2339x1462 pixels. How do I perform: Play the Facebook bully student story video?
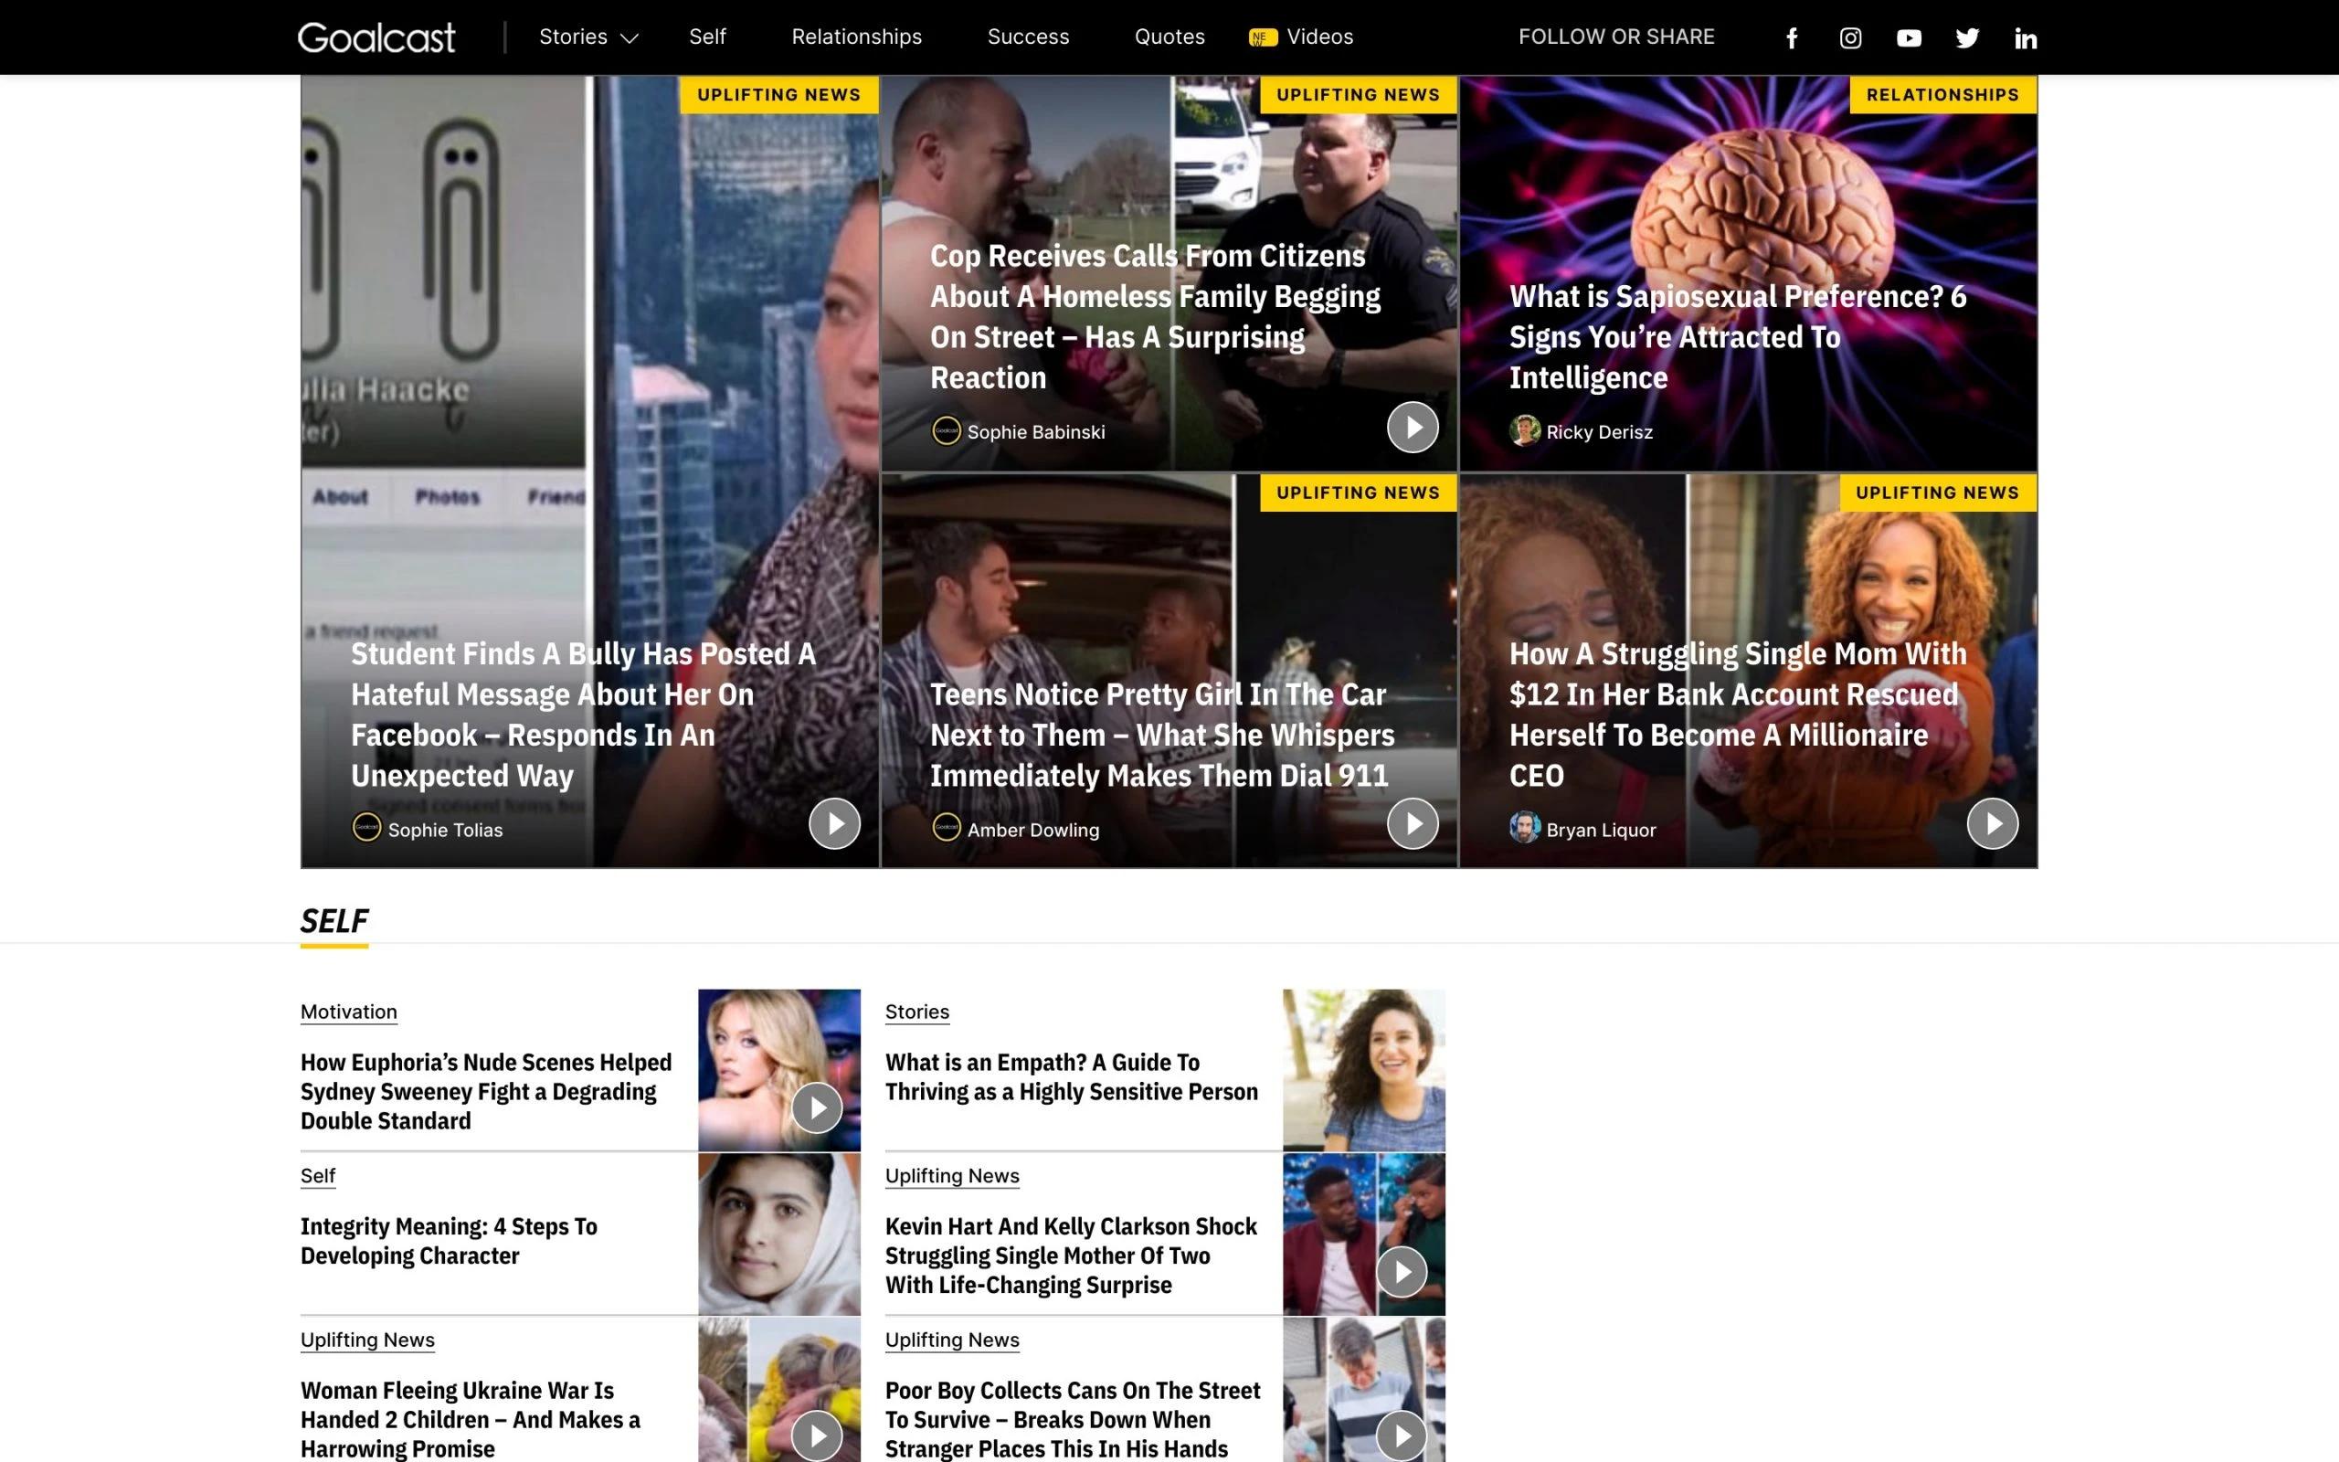(834, 824)
